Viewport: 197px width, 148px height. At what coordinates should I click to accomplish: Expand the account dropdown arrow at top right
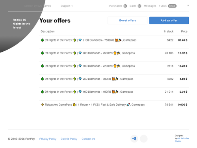(188, 6)
